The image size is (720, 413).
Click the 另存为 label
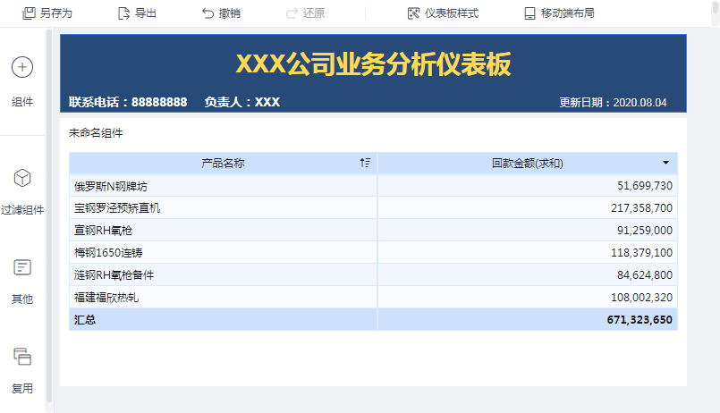point(56,13)
